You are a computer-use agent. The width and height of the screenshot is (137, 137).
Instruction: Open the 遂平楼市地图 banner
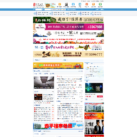coord(58,126)
